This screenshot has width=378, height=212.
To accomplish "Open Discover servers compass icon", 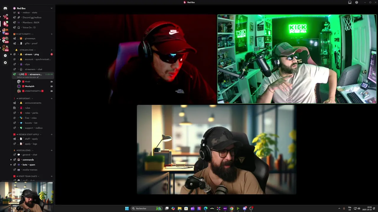I will [x=5, y=63].
